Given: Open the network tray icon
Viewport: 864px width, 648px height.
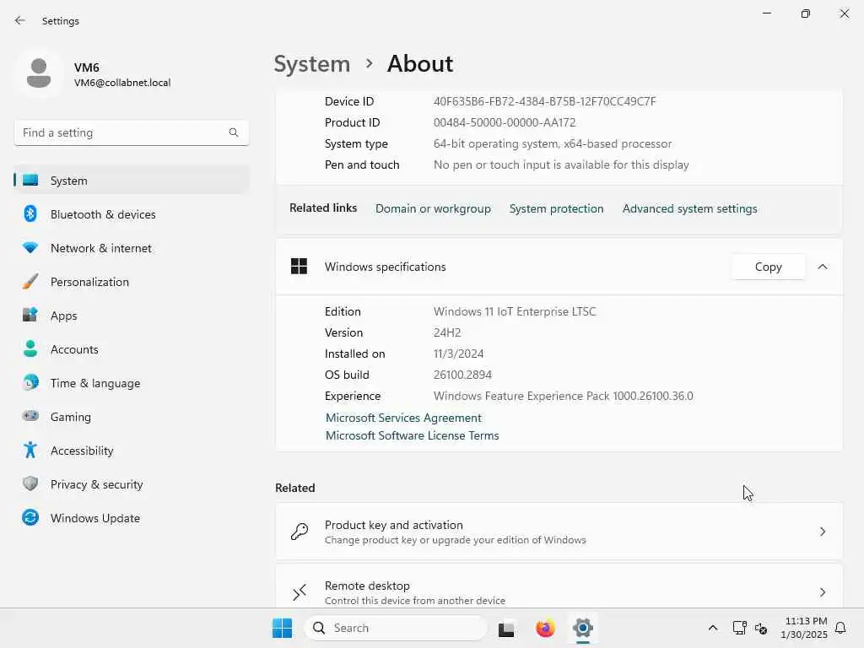Looking at the screenshot, I should [739, 628].
